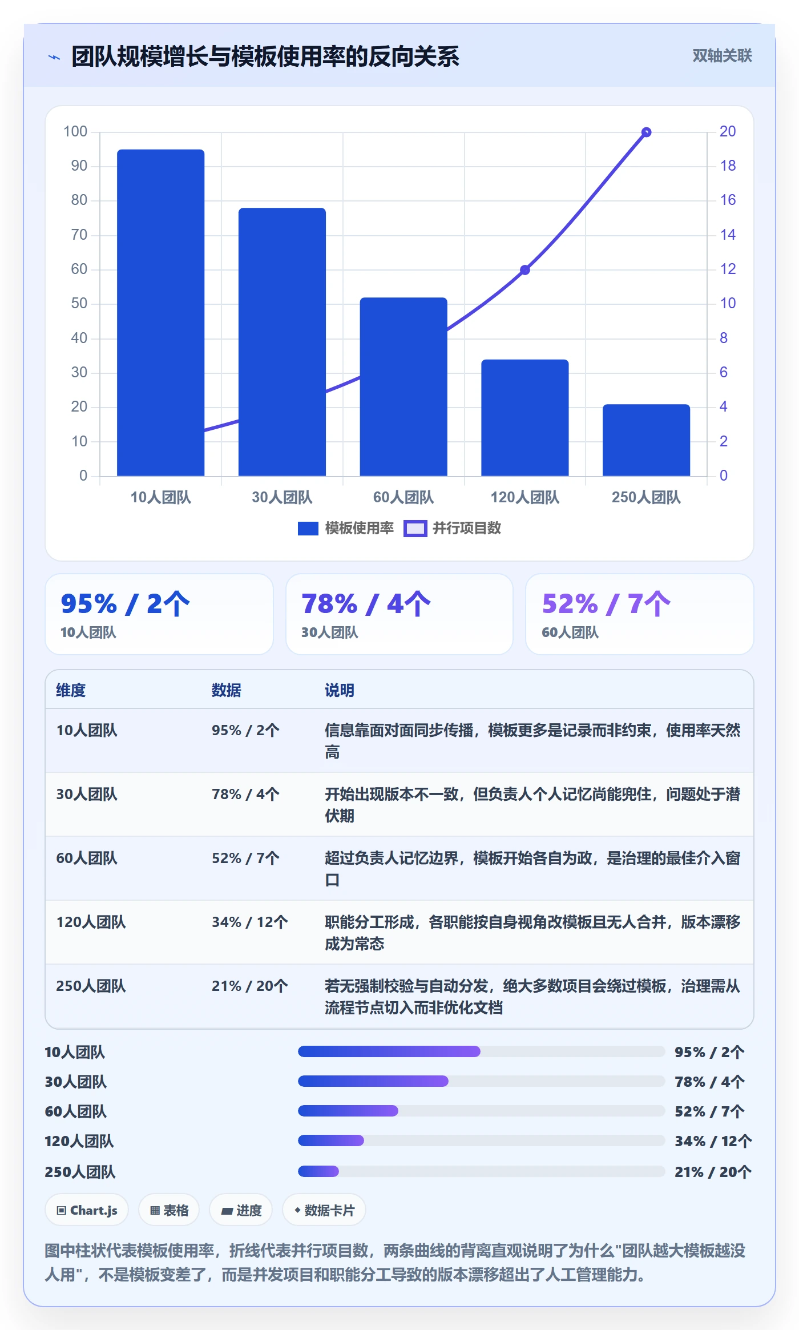
Task: Click the table description starting 信息靠面对面同步传播
Action: tap(533, 741)
